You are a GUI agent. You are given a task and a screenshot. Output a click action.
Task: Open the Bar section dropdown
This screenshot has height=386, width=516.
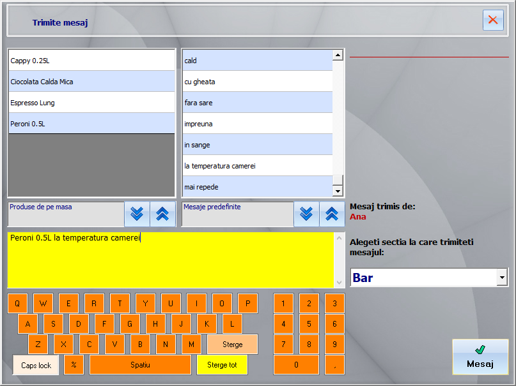pos(502,278)
